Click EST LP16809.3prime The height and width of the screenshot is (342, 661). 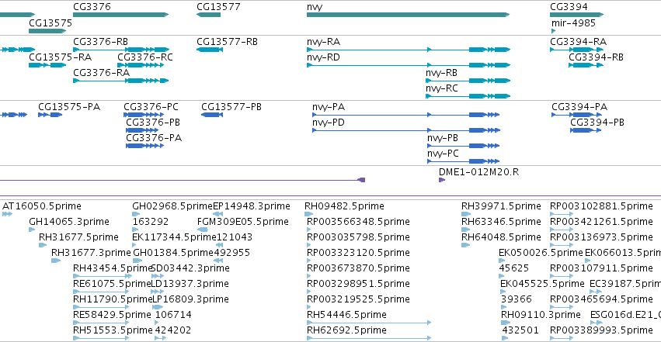(190, 299)
